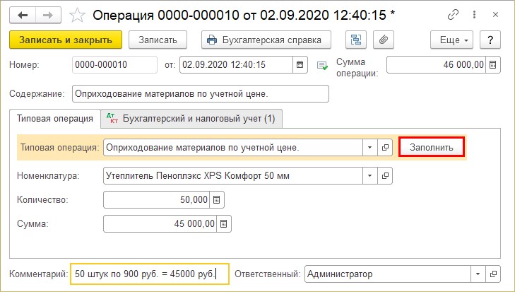Open the three-dot window menu

click(x=474, y=15)
